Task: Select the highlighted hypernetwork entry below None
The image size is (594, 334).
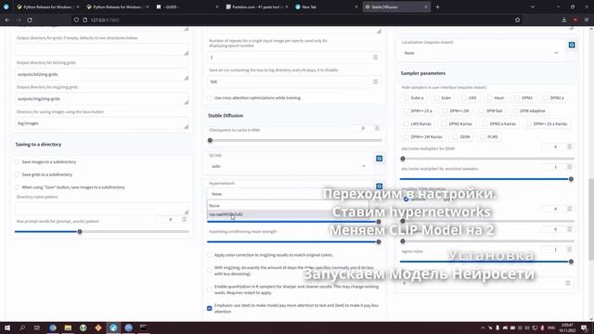Action: pos(288,214)
